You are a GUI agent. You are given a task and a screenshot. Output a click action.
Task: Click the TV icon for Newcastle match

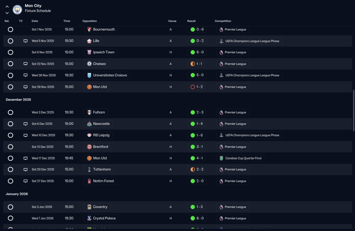click(x=26, y=124)
